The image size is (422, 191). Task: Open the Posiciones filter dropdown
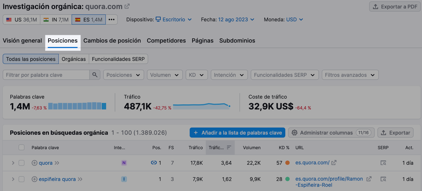click(x=123, y=75)
